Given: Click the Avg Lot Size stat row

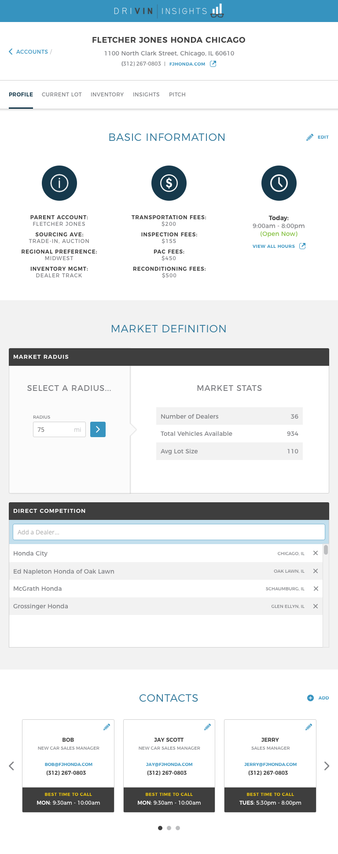Looking at the screenshot, I should pos(229,451).
